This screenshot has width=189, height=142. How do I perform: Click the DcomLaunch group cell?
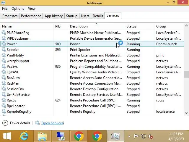click(x=167, y=44)
